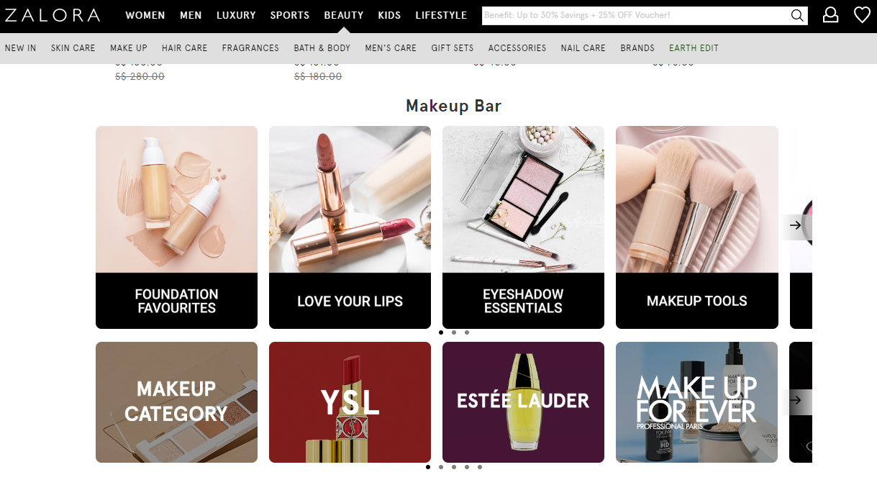Open the Foundation Favourites tile

click(x=176, y=227)
